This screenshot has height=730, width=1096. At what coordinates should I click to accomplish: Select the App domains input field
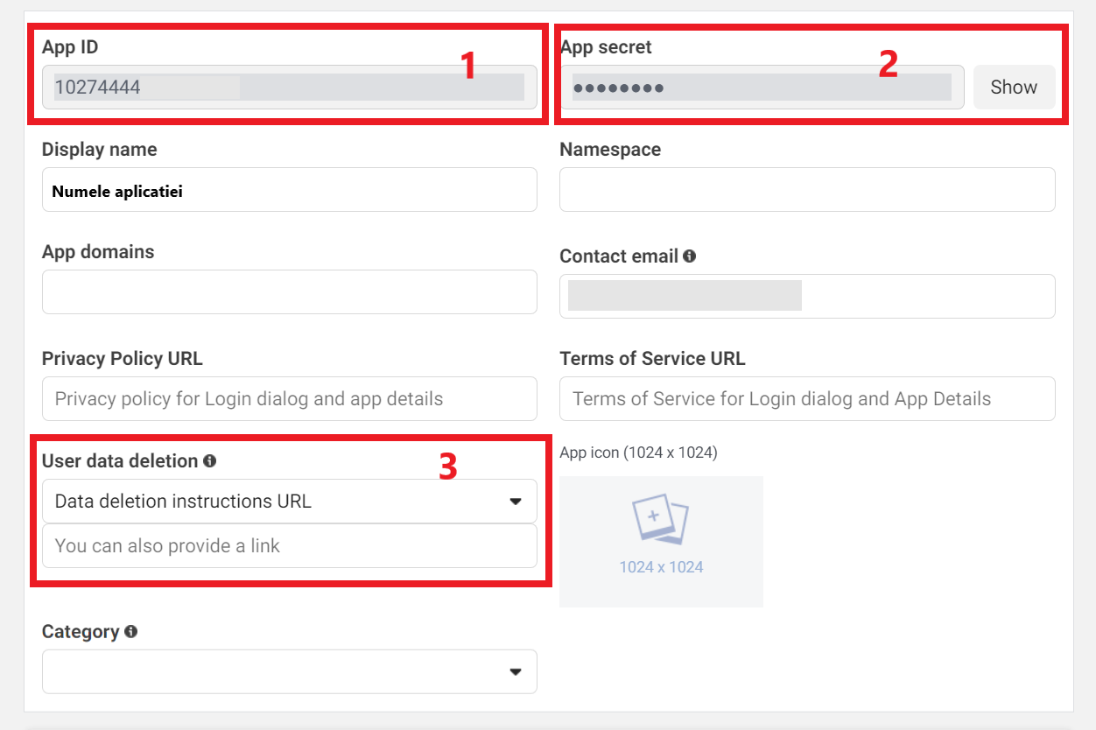[x=289, y=292]
